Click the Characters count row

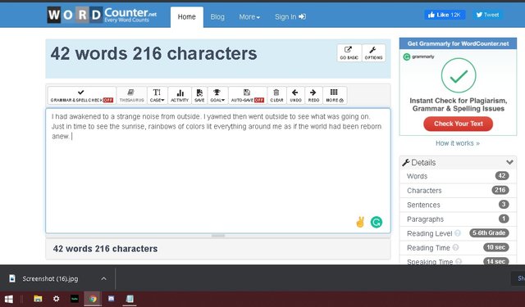pyautogui.click(x=458, y=191)
